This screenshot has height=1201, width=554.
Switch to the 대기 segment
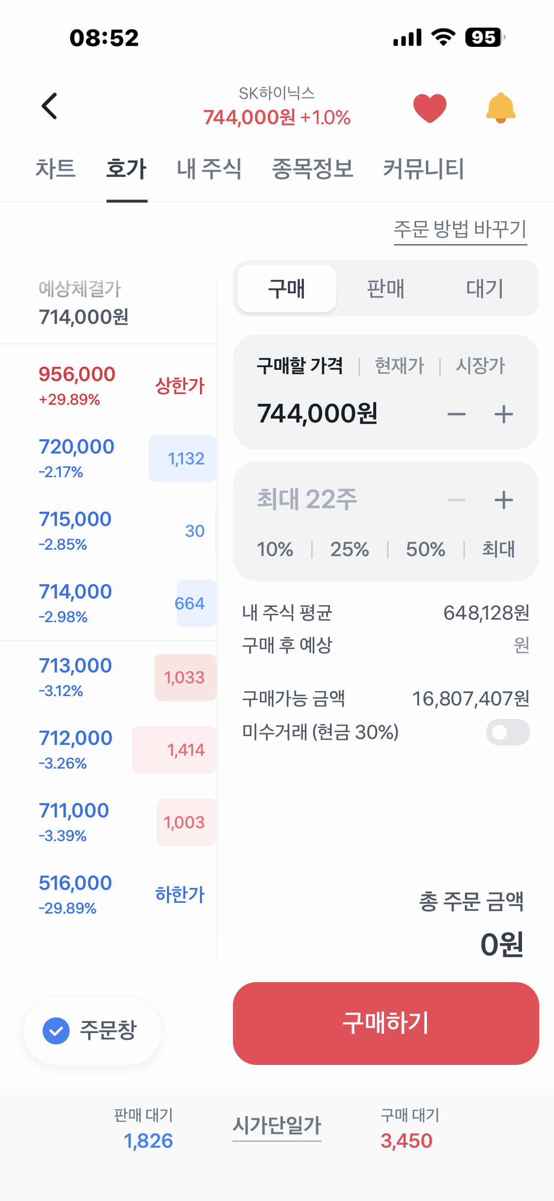click(x=485, y=288)
